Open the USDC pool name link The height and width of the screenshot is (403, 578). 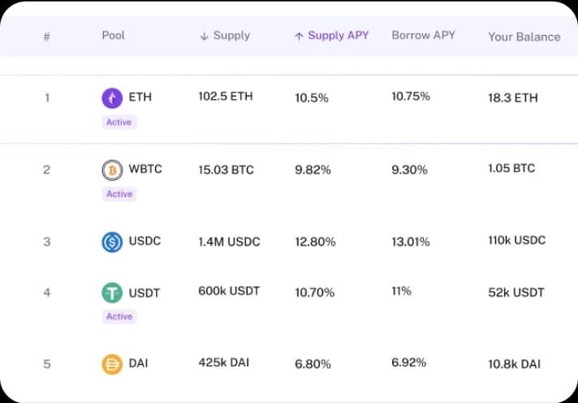coord(145,242)
